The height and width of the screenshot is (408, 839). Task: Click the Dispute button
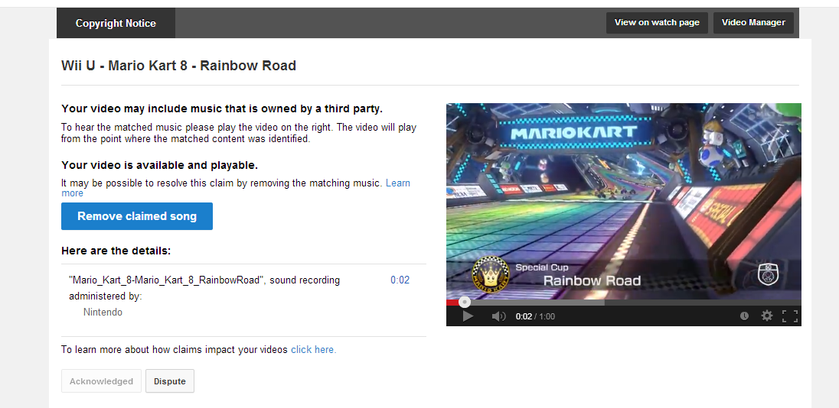tap(170, 381)
